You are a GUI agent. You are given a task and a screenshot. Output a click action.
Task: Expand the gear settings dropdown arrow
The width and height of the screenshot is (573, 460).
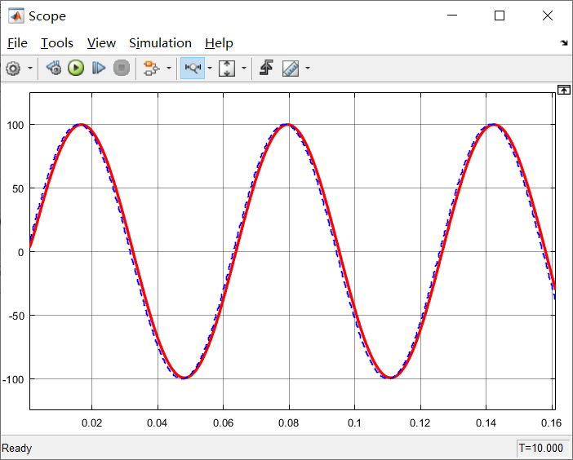(30, 68)
